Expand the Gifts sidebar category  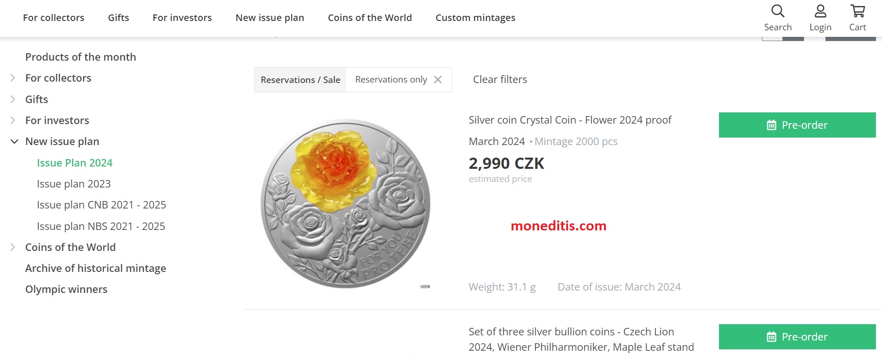coord(13,99)
